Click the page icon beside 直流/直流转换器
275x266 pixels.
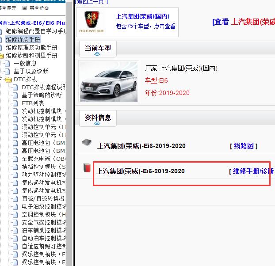tap(15, 199)
